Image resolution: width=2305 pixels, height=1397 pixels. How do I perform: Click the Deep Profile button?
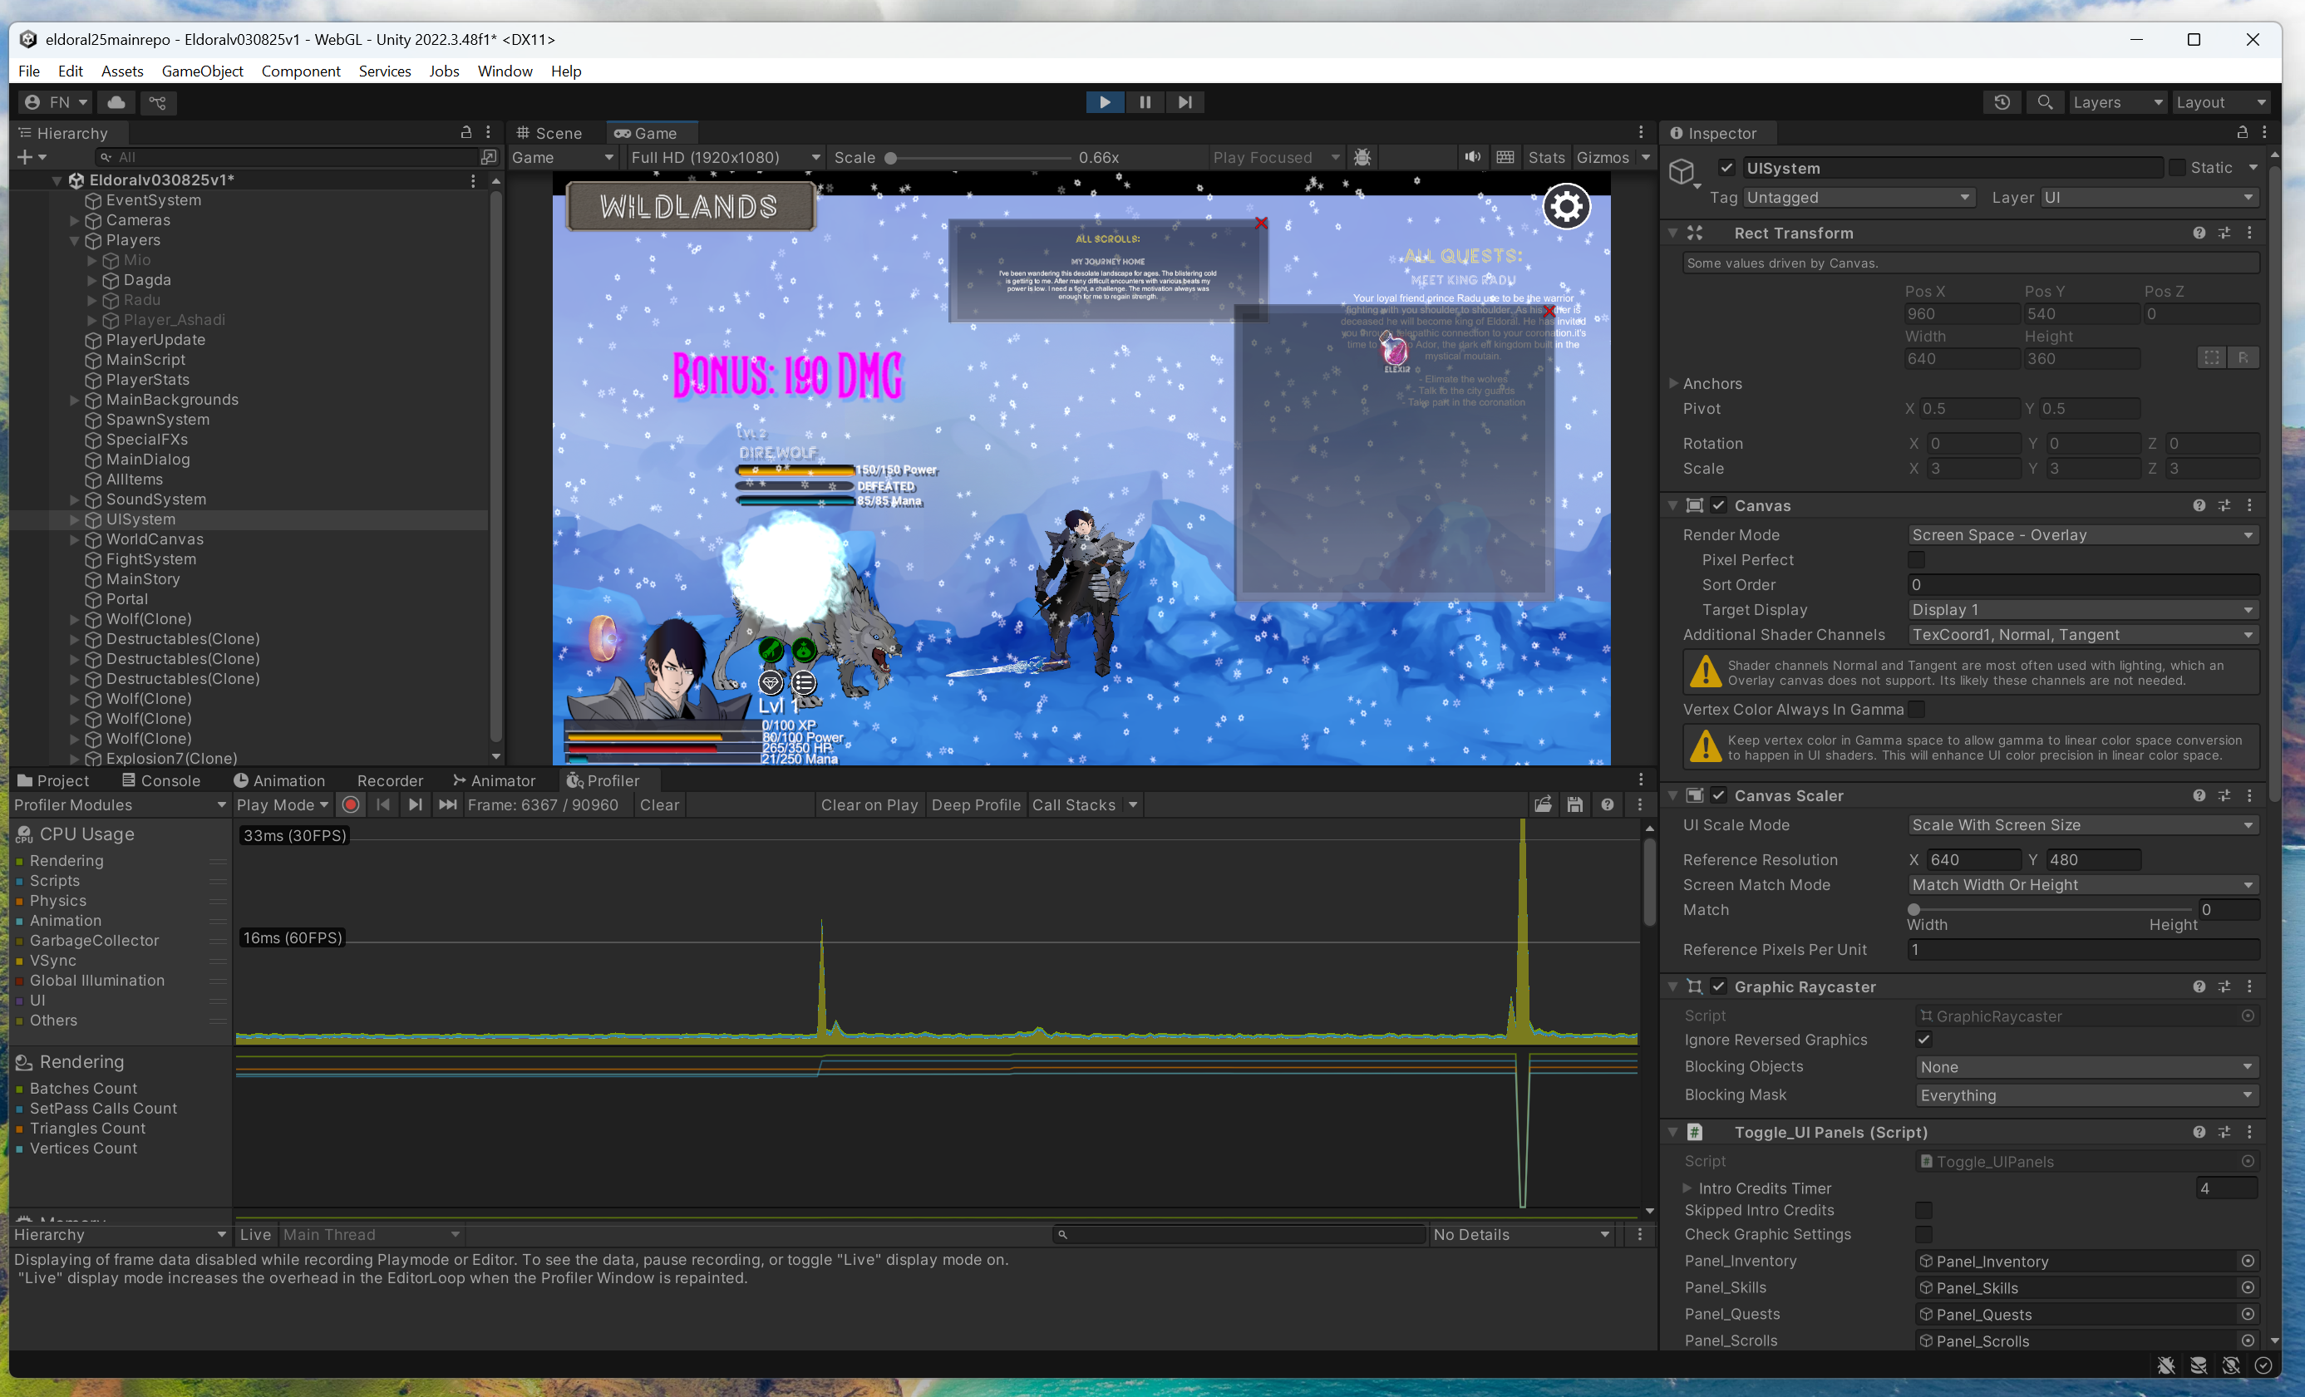point(975,804)
